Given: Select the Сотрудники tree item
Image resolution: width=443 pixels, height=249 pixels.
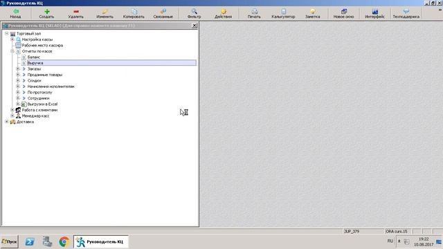Looking at the screenshot, I should pos(39,98).
